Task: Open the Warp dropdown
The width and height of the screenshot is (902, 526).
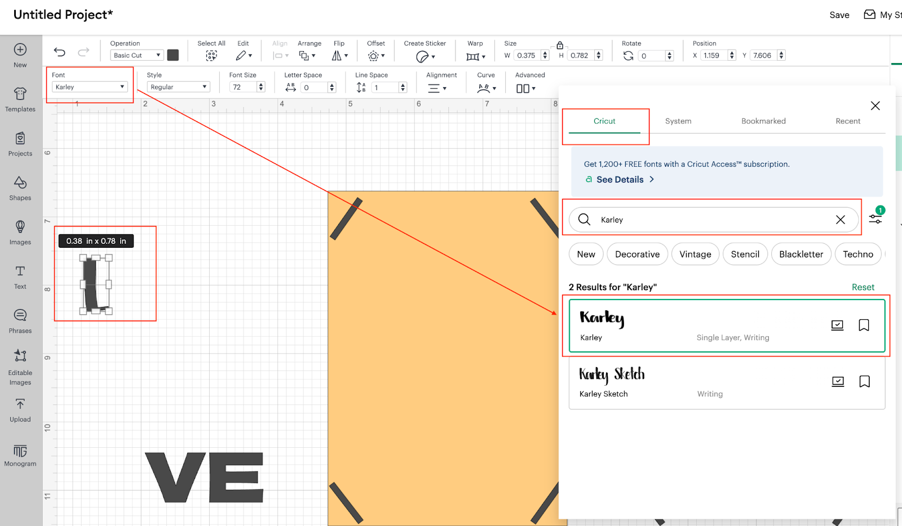Action: tap(475, 56)
